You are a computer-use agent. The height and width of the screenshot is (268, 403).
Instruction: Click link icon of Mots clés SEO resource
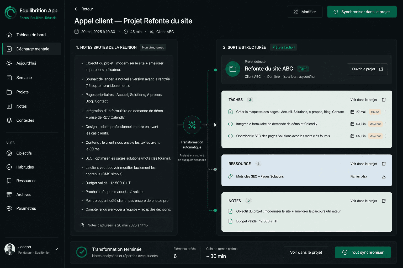click(x=230, y=176)
